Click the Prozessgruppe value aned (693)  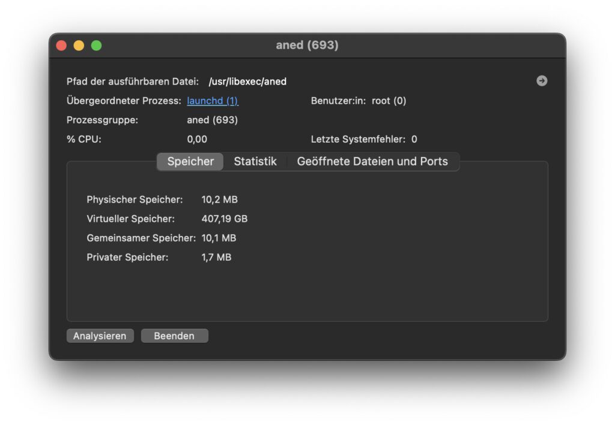click(213, 120)
